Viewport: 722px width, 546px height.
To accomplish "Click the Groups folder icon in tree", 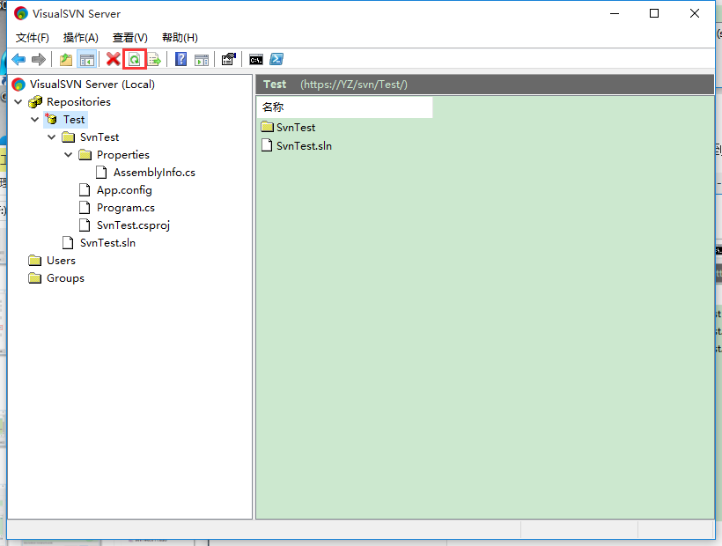I will coord(34,278).
